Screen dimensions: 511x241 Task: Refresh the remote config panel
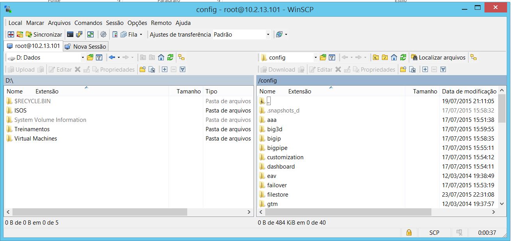click(x=403, y=58)
